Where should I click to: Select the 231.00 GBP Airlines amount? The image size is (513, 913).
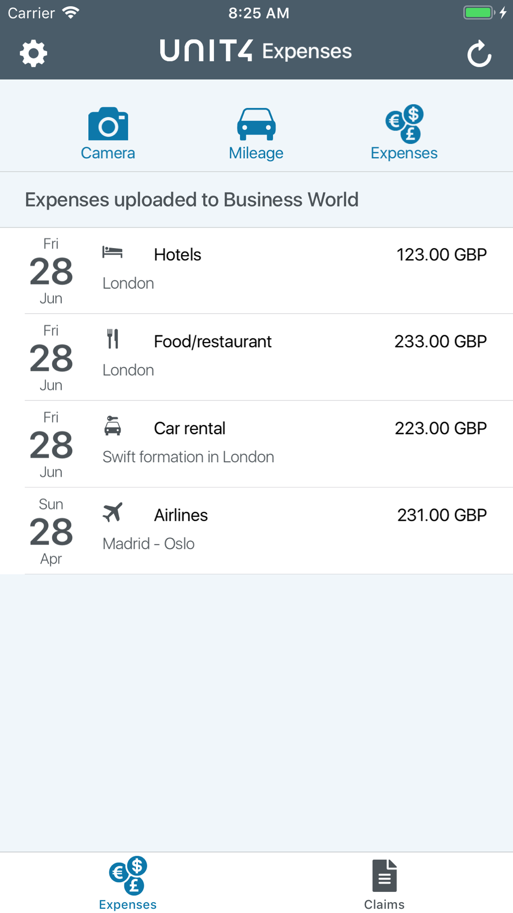442,515
